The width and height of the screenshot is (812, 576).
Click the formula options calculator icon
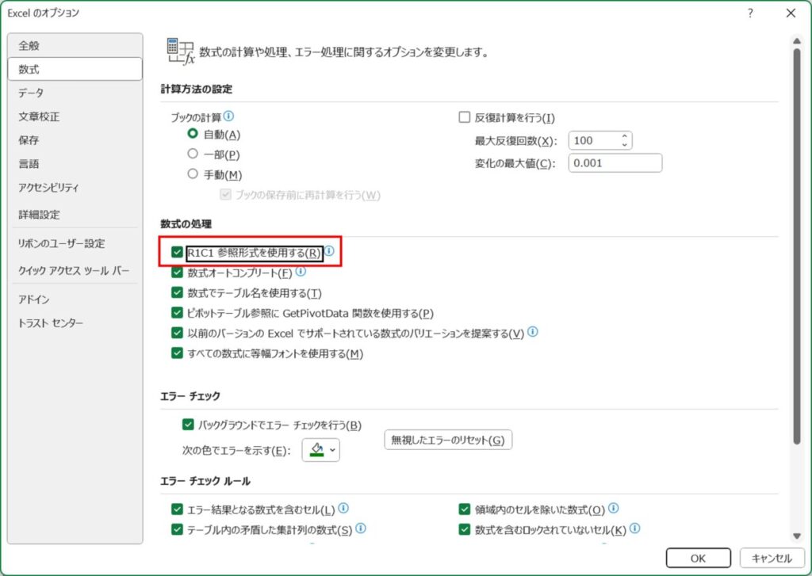(x=181, y=51)
